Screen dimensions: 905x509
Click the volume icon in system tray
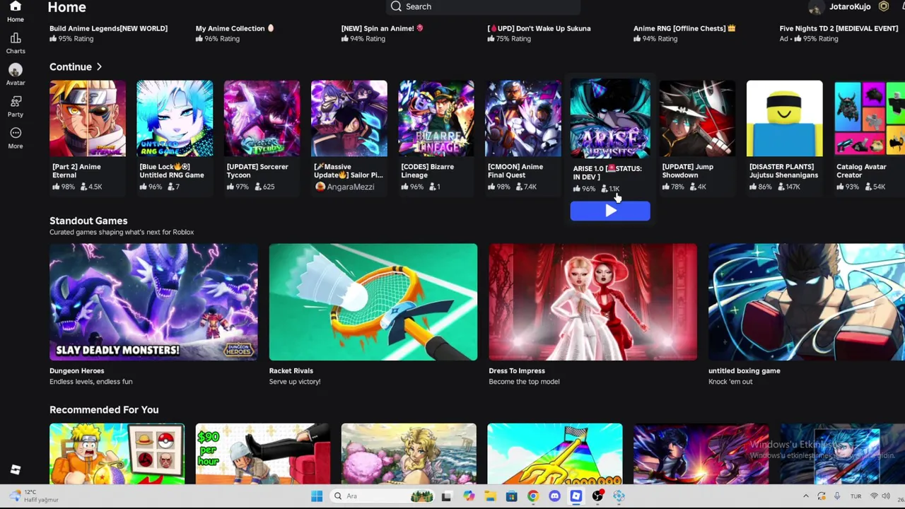(886, 496)
